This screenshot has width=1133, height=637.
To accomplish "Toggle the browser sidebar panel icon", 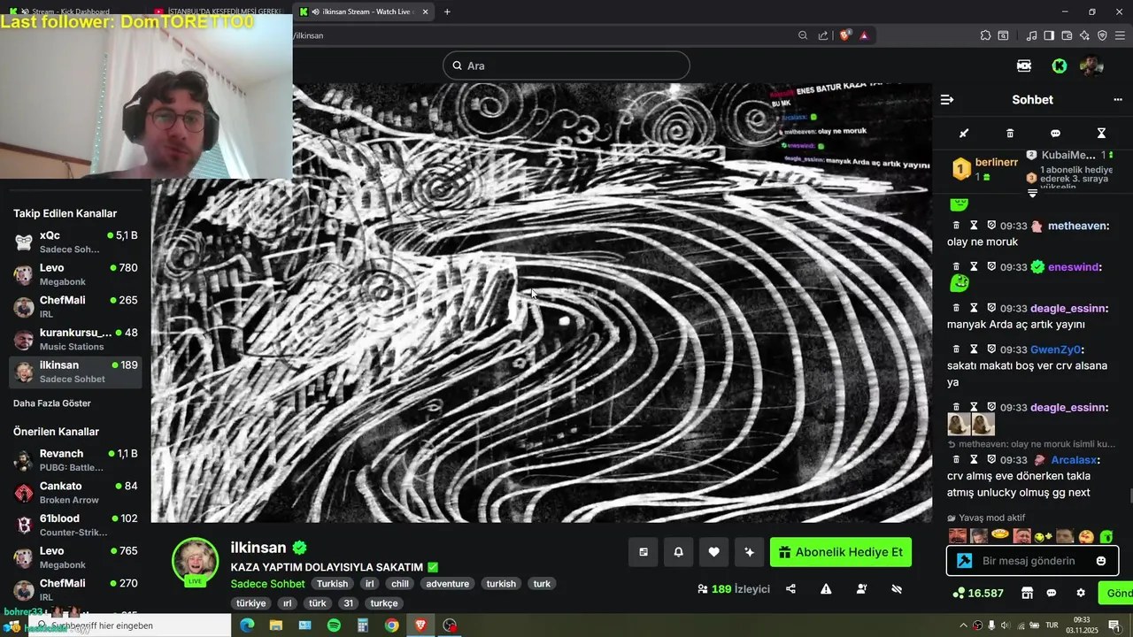I will [x=1049, y=35].
